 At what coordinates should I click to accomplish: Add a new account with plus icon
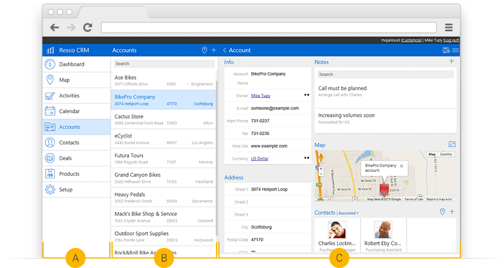214,50
